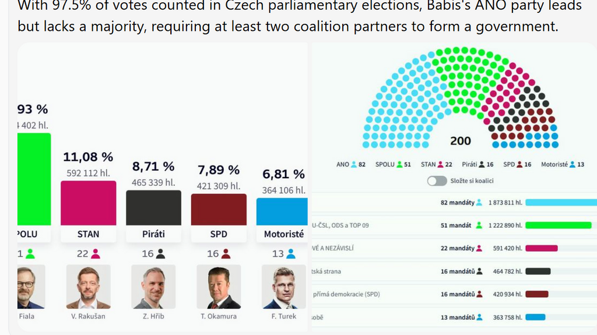Select the Motoristé party label card
The height and width of the screenshot is (335, 597).
[284, 234]
